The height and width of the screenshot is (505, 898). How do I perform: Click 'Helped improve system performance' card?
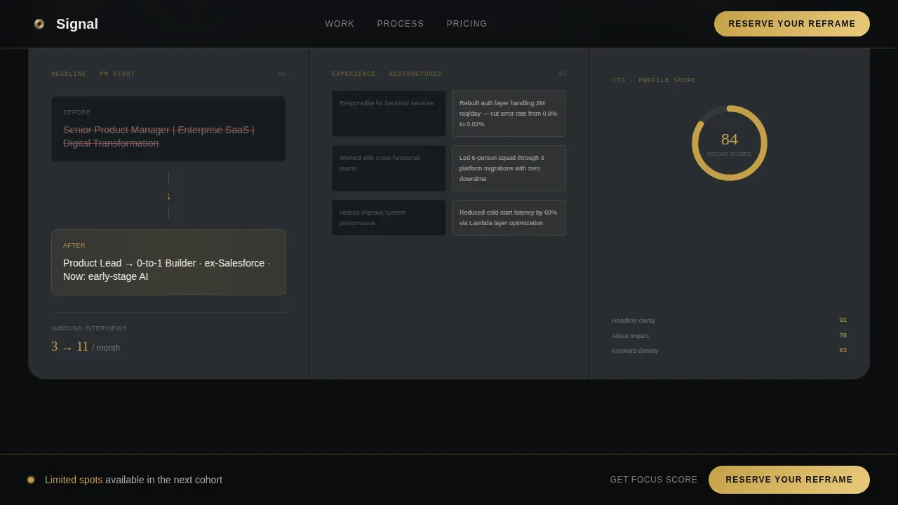(389, 217)
